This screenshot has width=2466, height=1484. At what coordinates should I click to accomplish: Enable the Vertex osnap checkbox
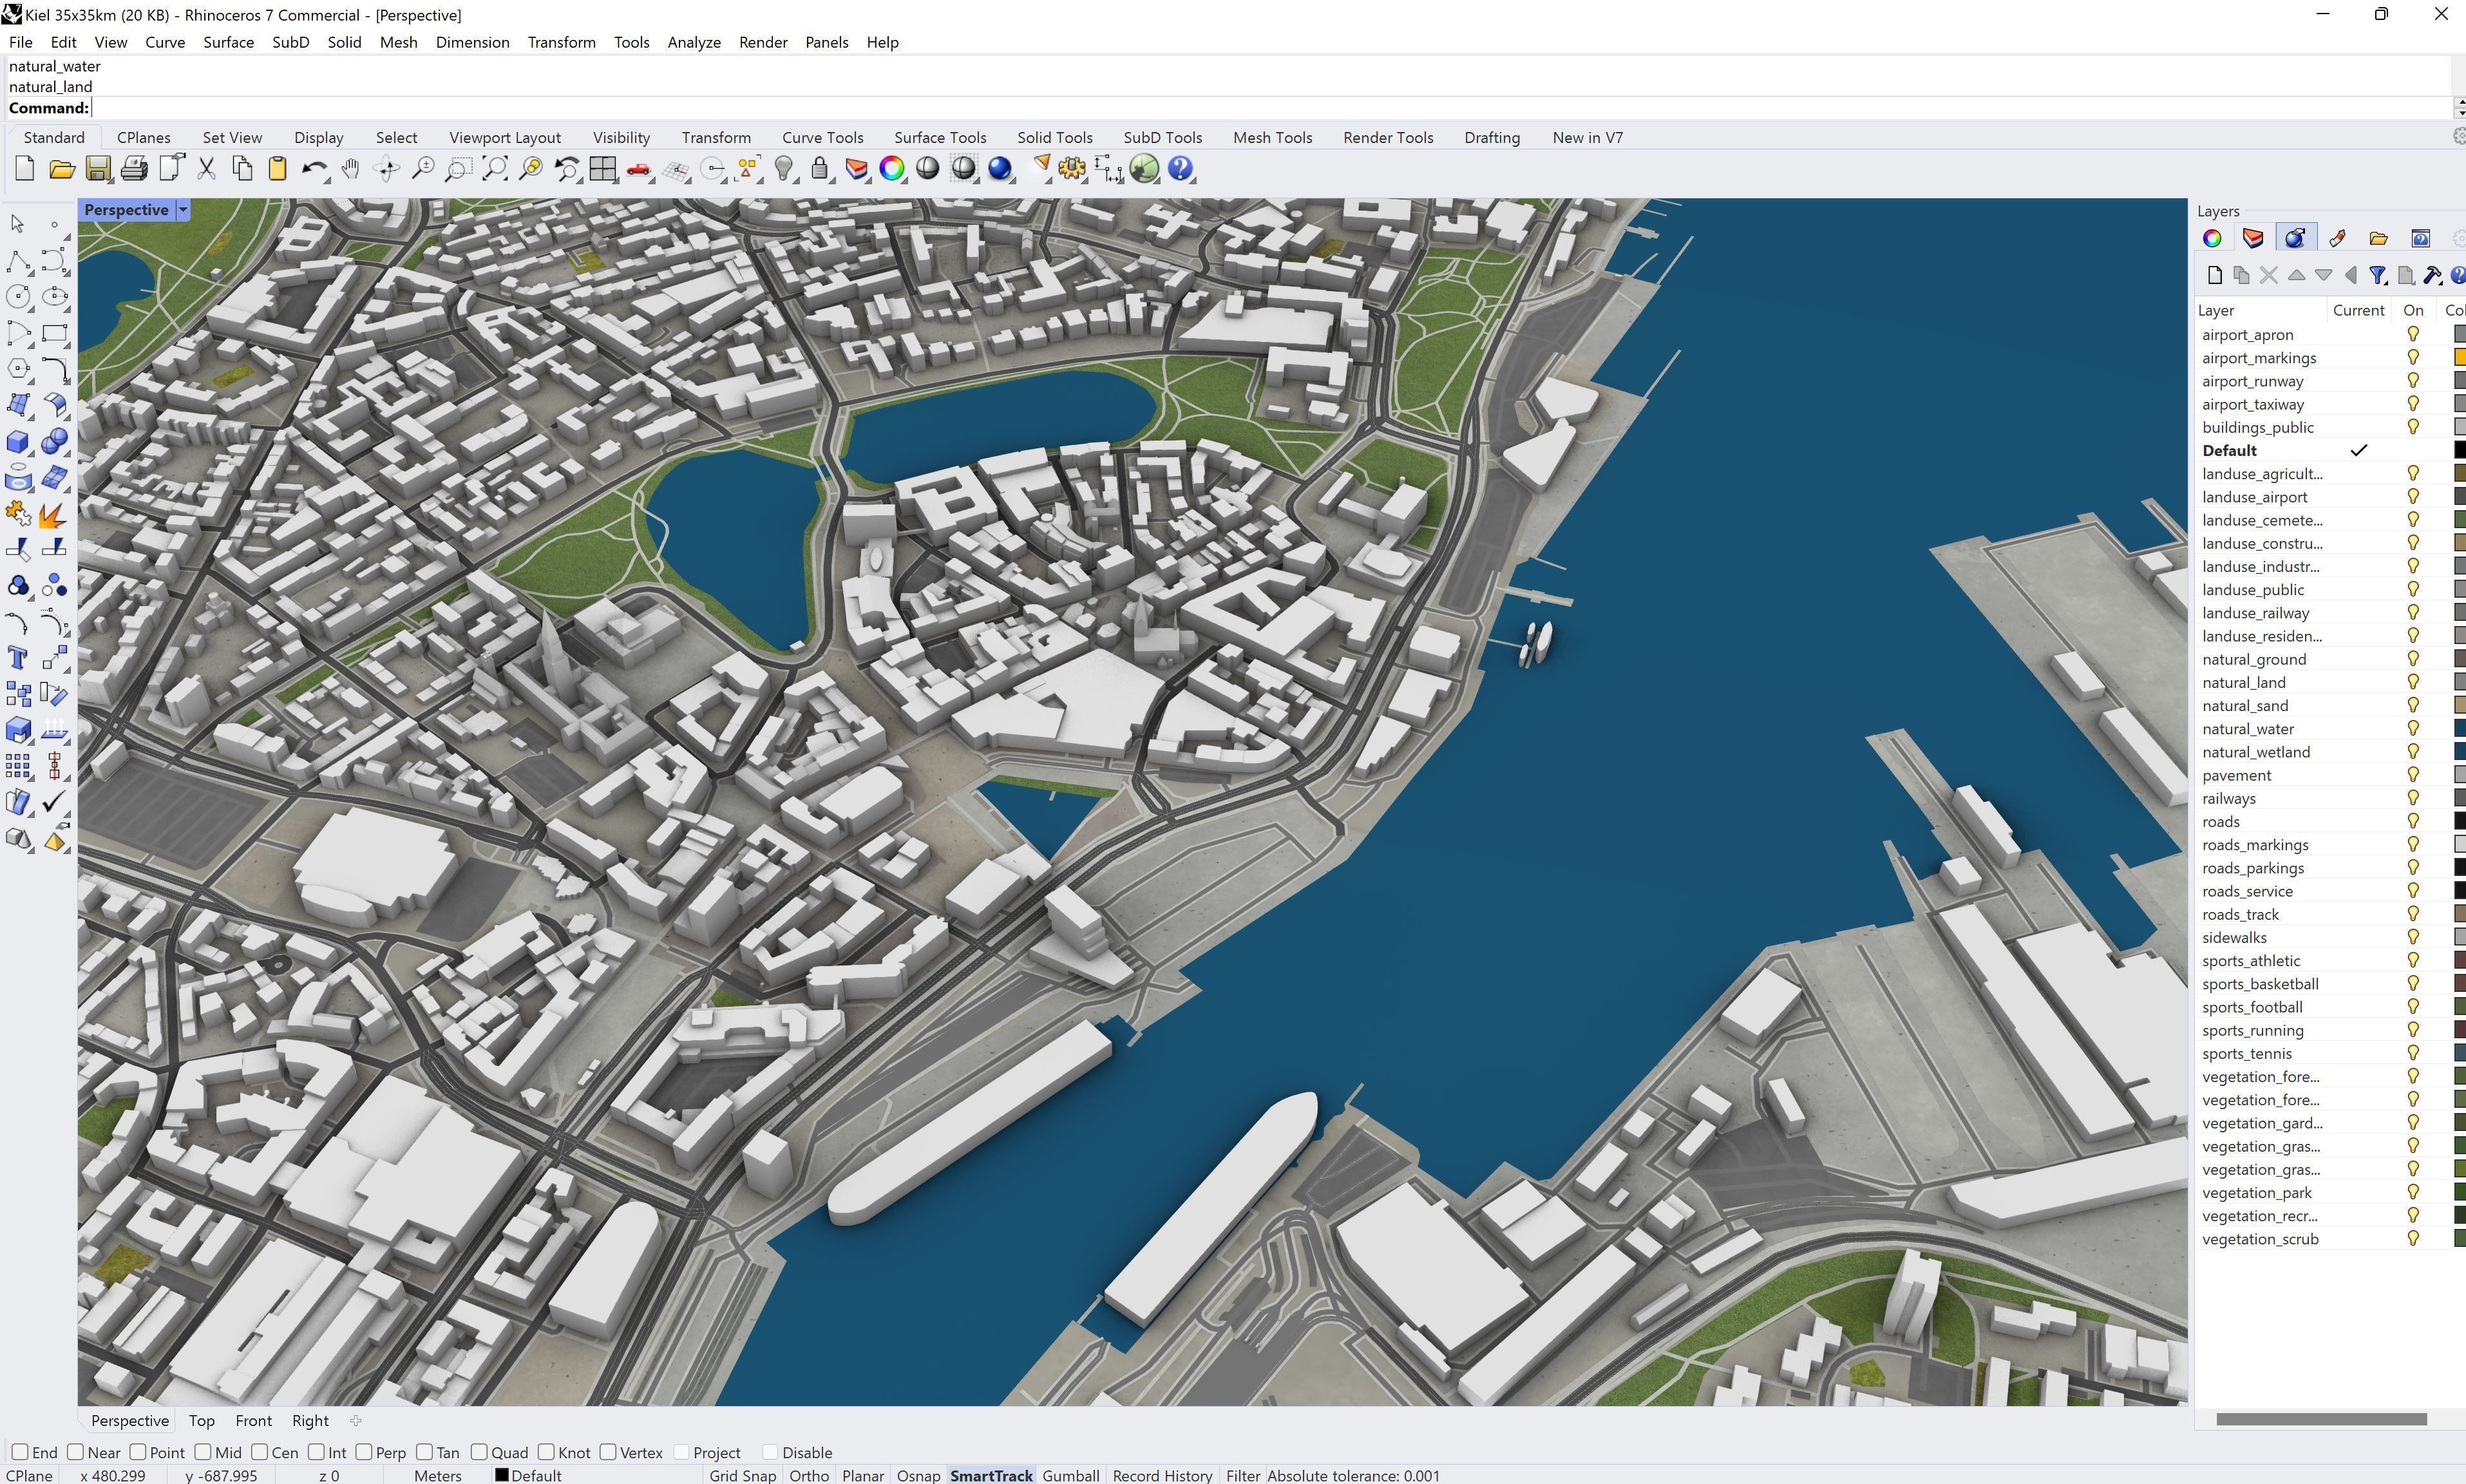608,1452
